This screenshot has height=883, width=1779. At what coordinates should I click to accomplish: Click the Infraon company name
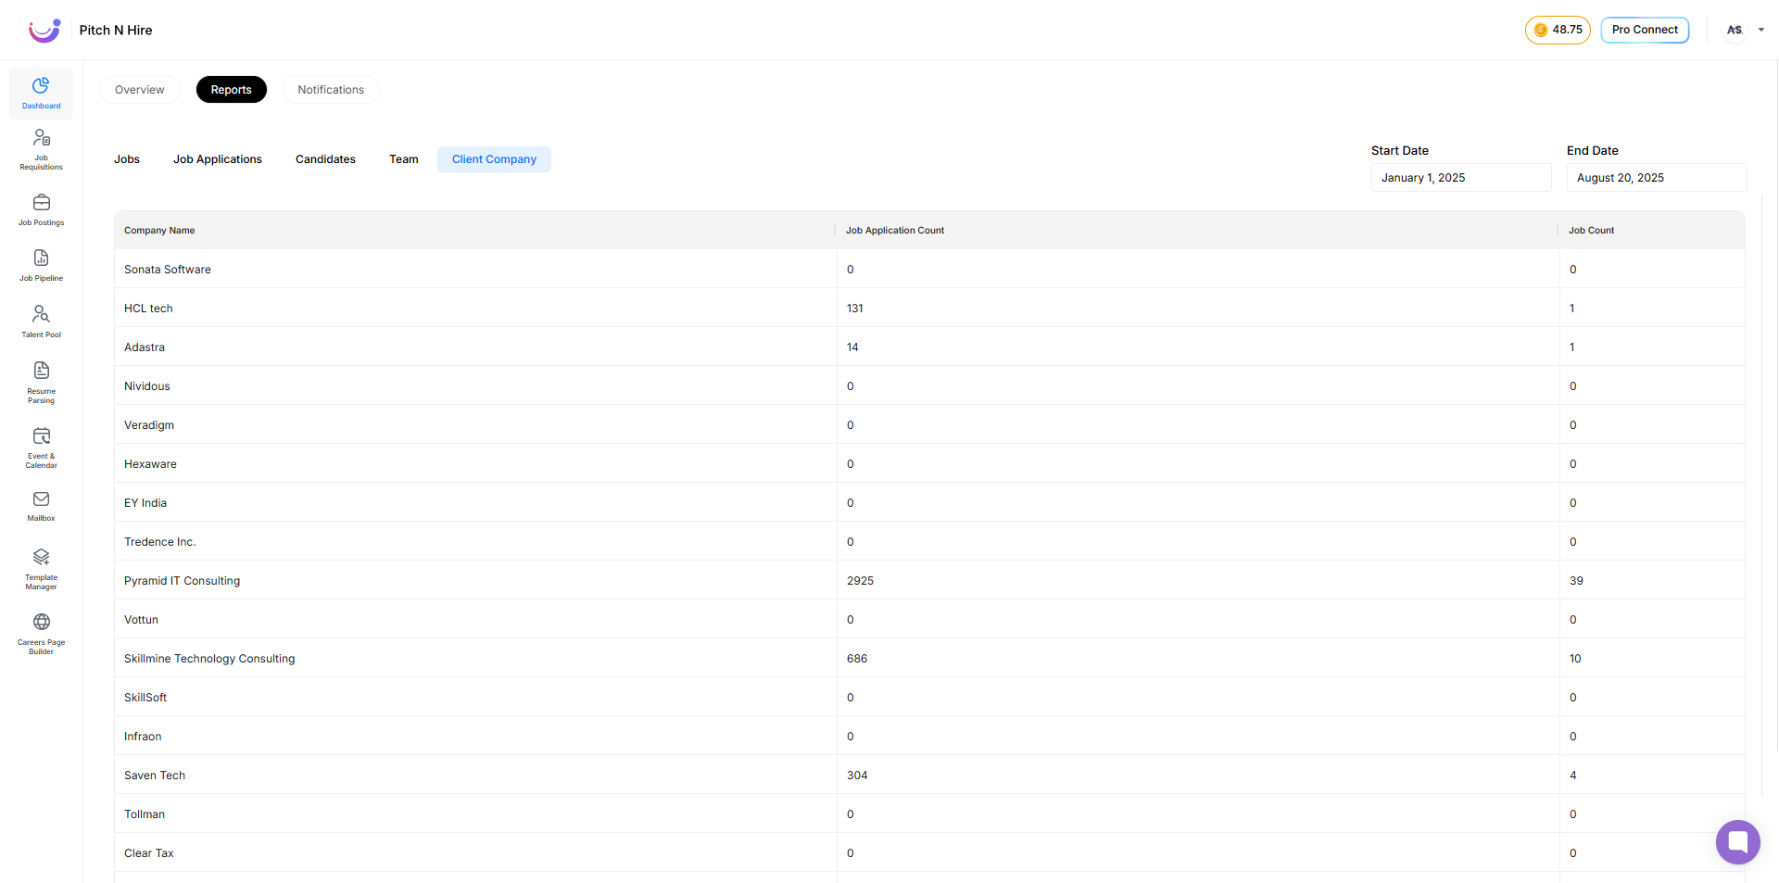click(143, 737)
